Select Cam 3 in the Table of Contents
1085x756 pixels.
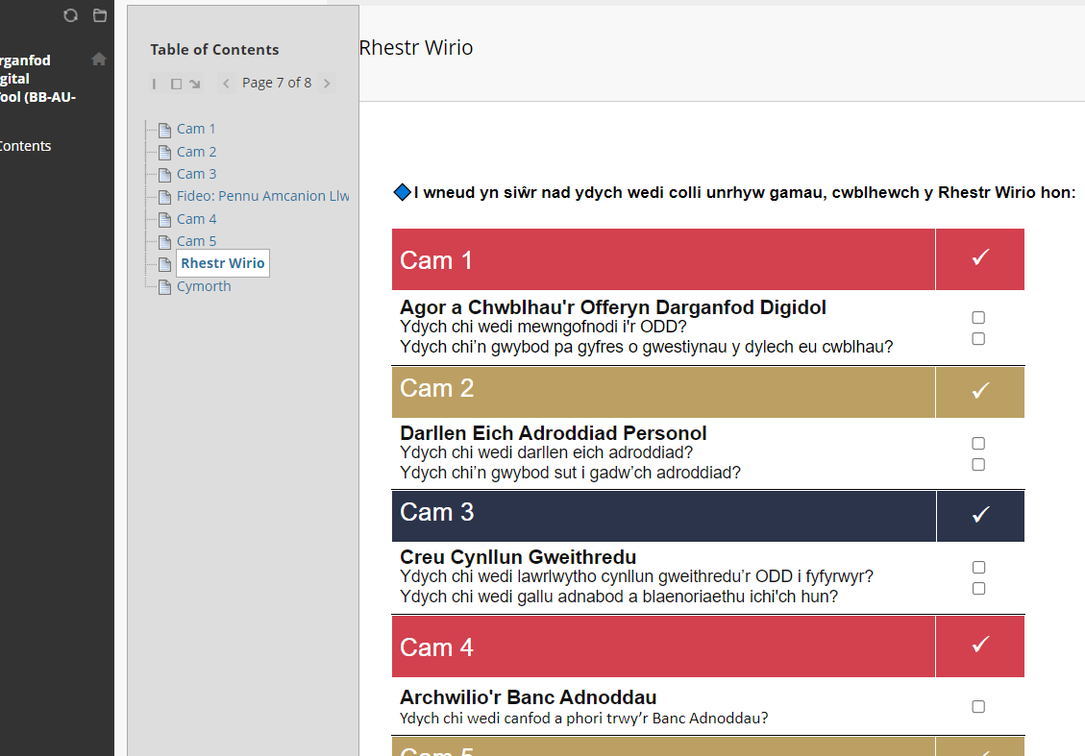[x=196, y=174]
